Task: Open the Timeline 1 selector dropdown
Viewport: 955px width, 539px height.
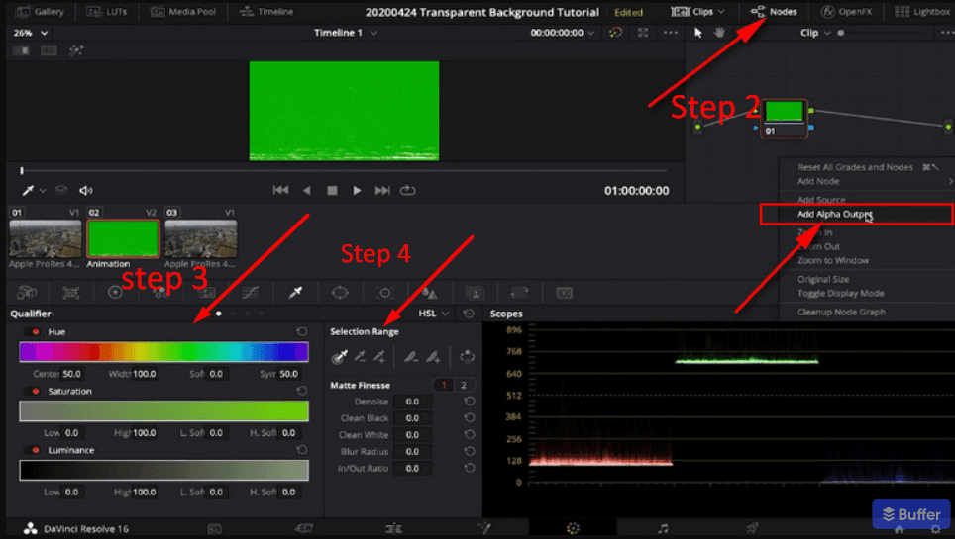Action: pos(346,33)
